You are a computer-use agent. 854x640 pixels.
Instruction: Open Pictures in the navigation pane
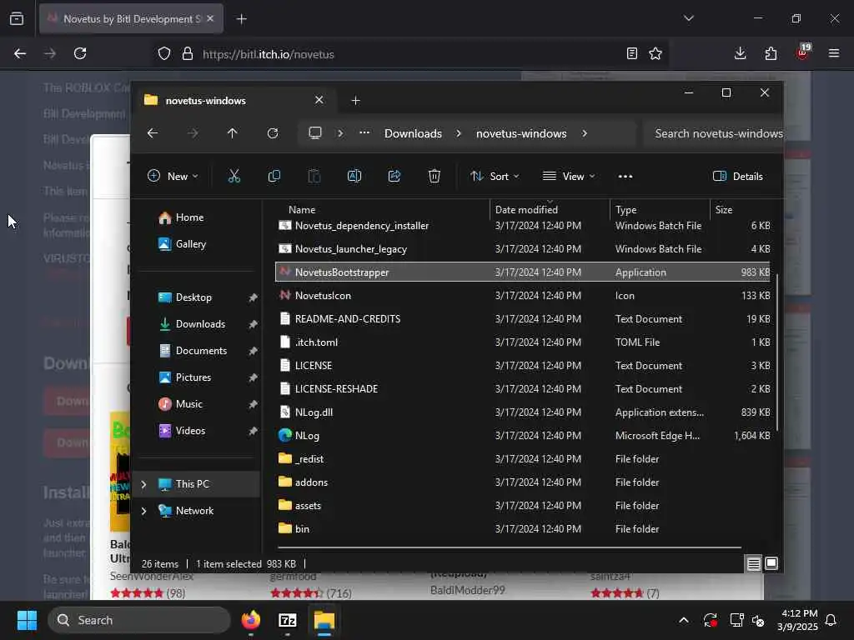(193, 377)
